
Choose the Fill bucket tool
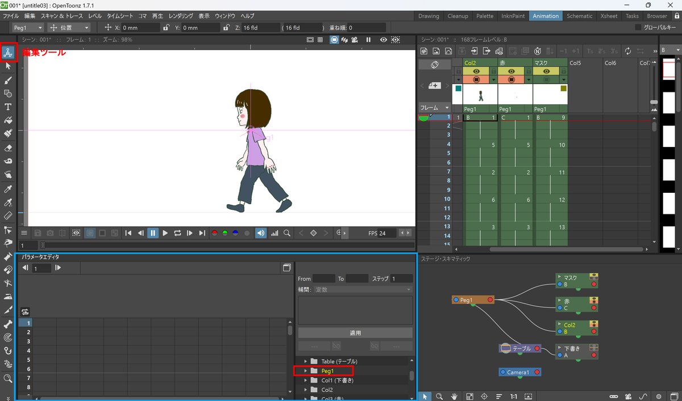coord(8,121)
